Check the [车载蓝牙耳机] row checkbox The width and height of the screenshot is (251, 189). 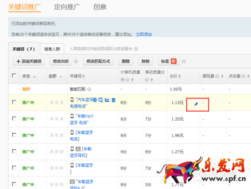point(14,151)
